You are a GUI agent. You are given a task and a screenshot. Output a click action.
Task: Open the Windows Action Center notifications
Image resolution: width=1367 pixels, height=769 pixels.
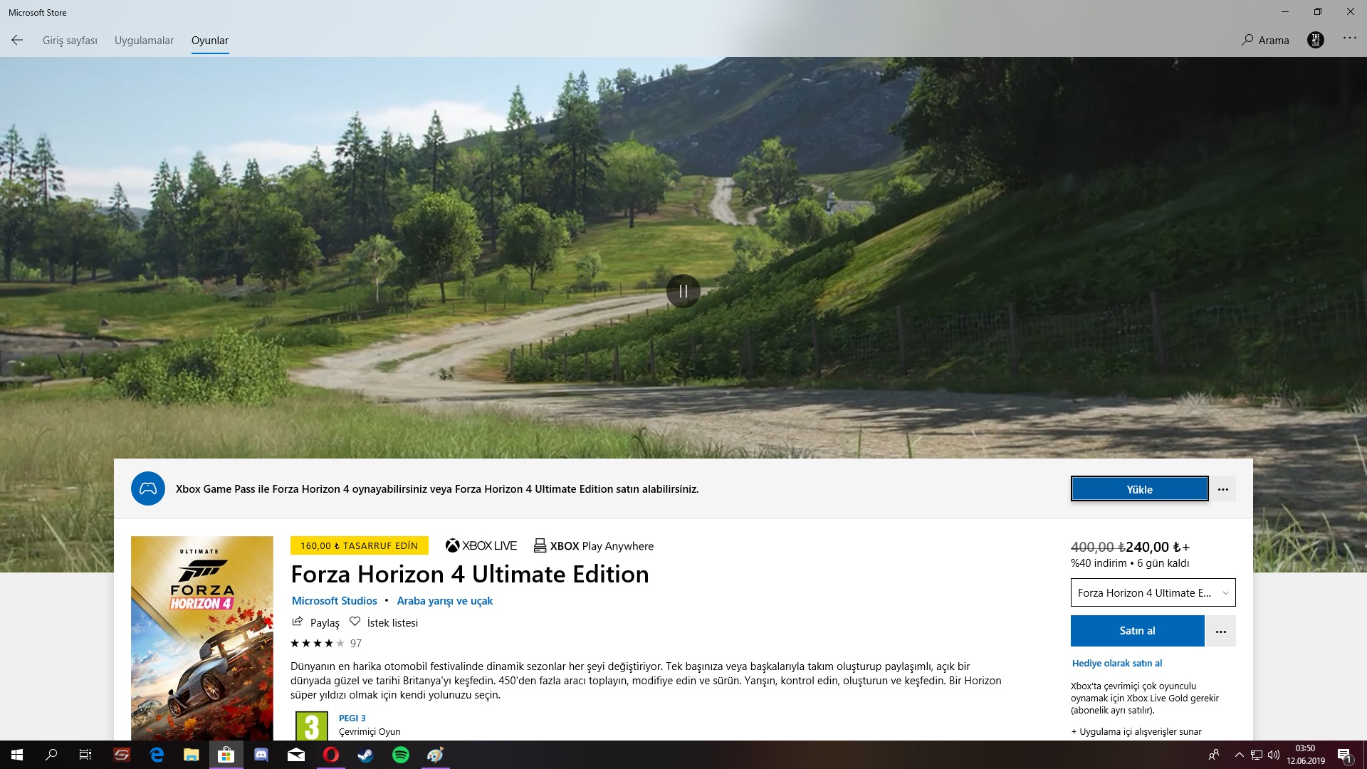pyautogui.click(x=1344, y=755)
